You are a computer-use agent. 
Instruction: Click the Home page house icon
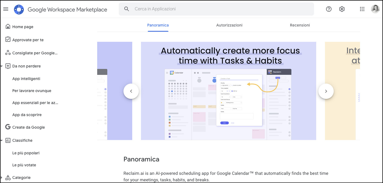point(8,26)
